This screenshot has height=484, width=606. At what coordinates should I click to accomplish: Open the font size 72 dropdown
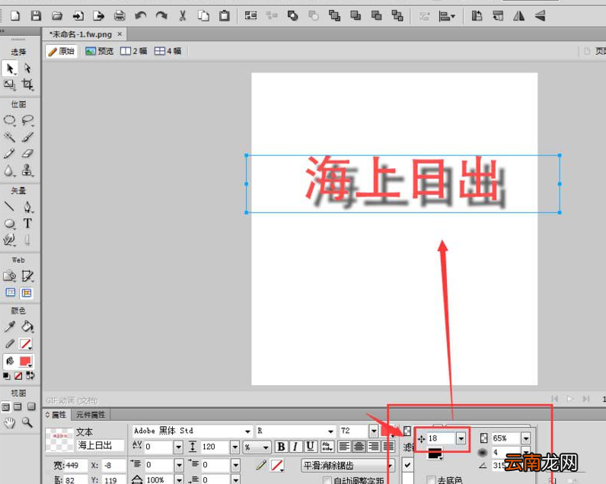(x=373, y=431)
